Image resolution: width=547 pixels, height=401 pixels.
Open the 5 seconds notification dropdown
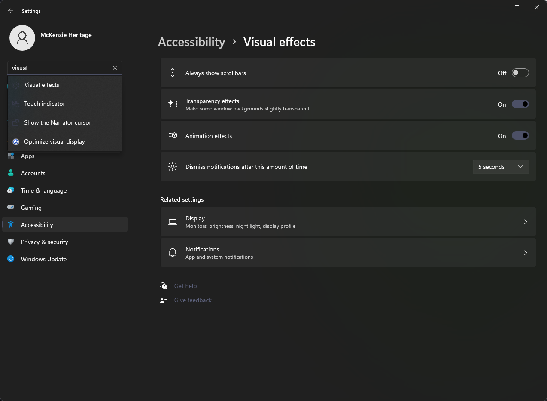pos(501,167)
